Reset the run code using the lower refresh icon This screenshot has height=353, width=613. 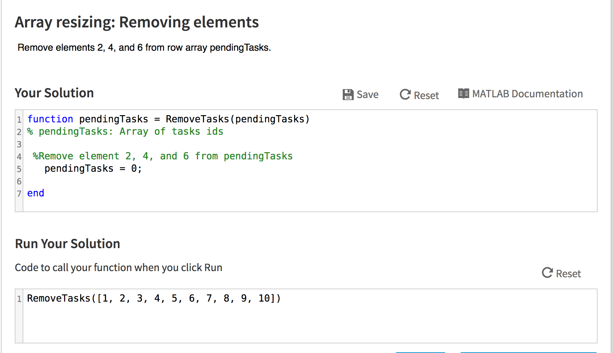(548, 273)
